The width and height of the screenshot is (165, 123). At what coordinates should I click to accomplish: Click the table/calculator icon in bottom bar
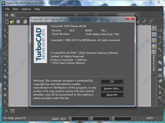(x=12, y=111)
